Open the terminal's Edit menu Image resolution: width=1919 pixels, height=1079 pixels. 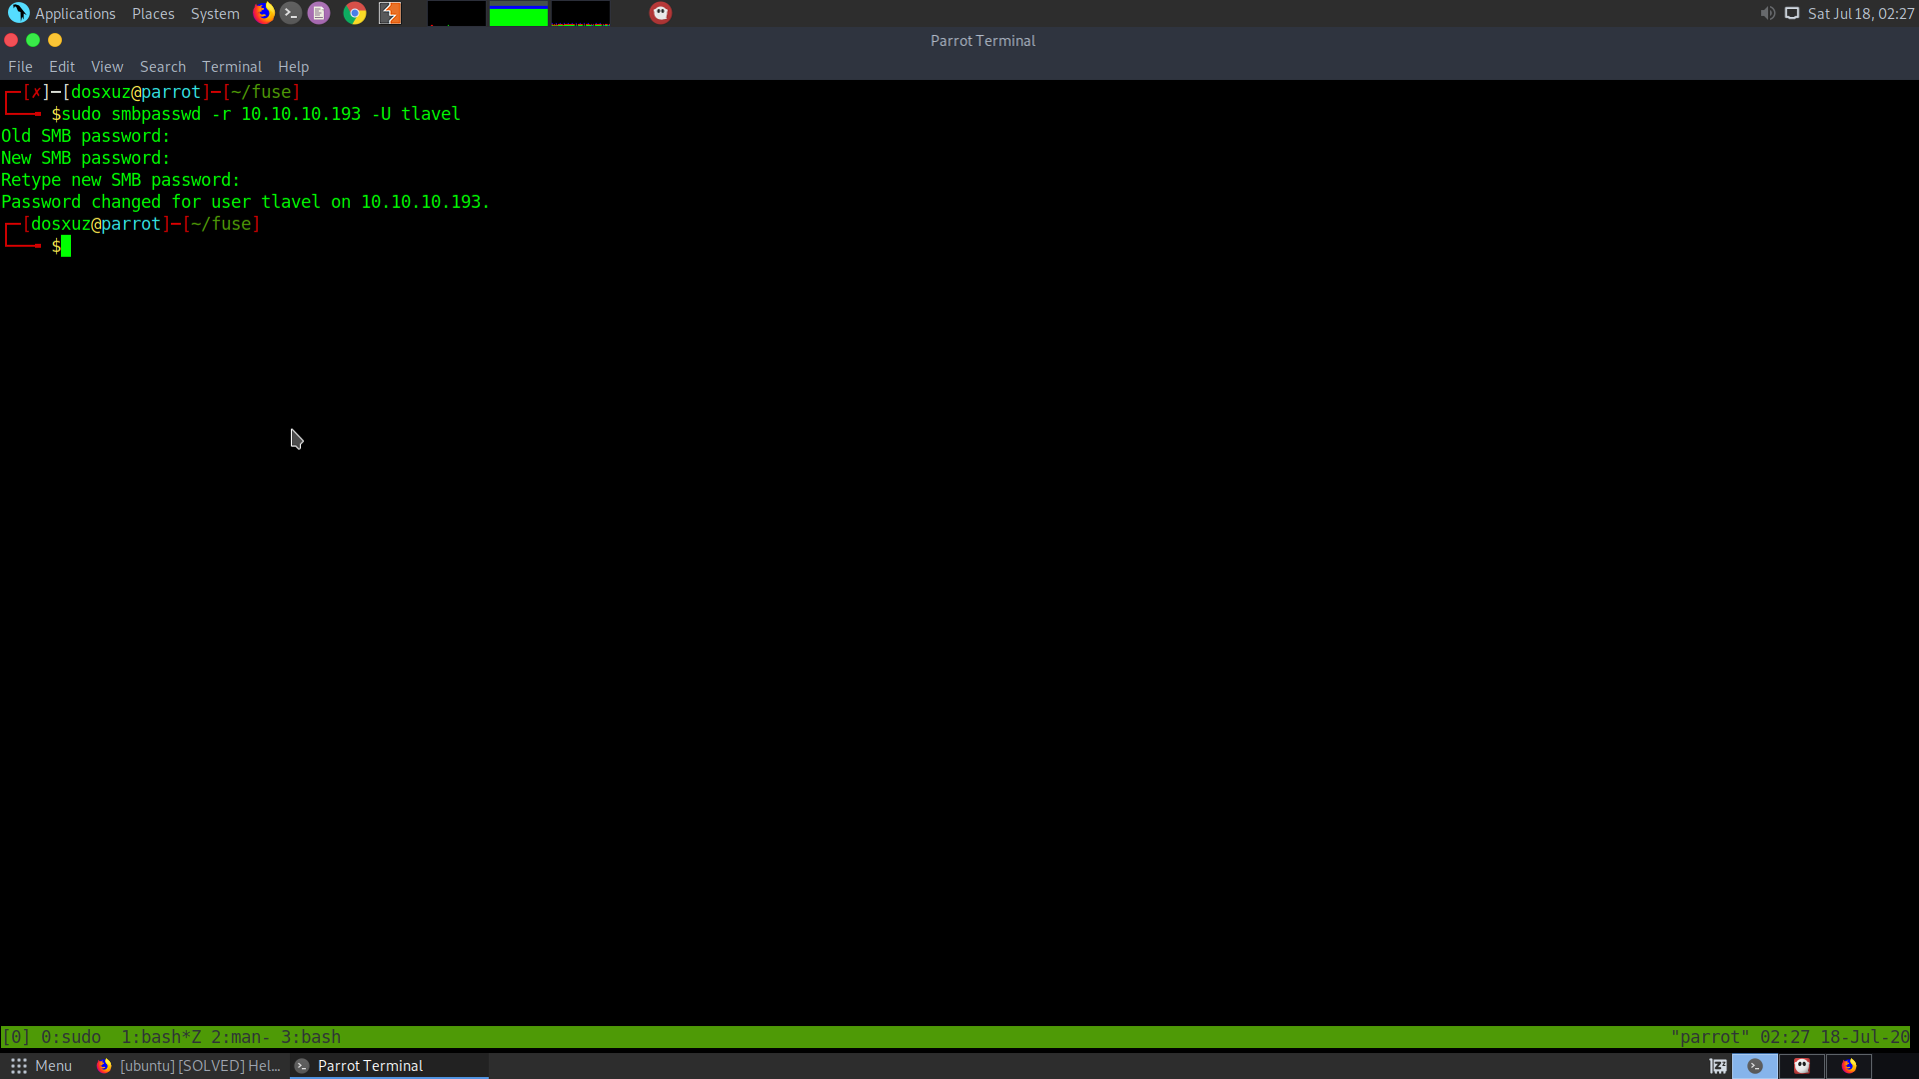coord(62,67)
